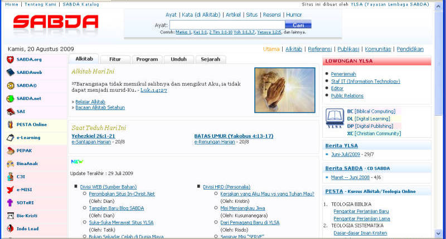Click the BinaAnak sidebar icon
Screen dimensions: 446x239
coord(11,164)
